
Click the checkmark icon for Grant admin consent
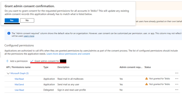(x=32, y=61)
